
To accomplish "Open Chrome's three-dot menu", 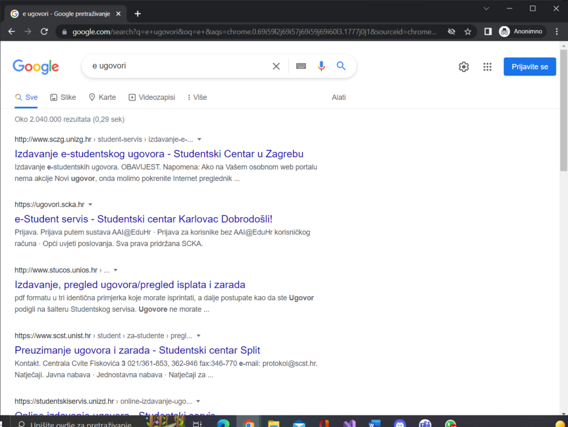I will 557,32.
